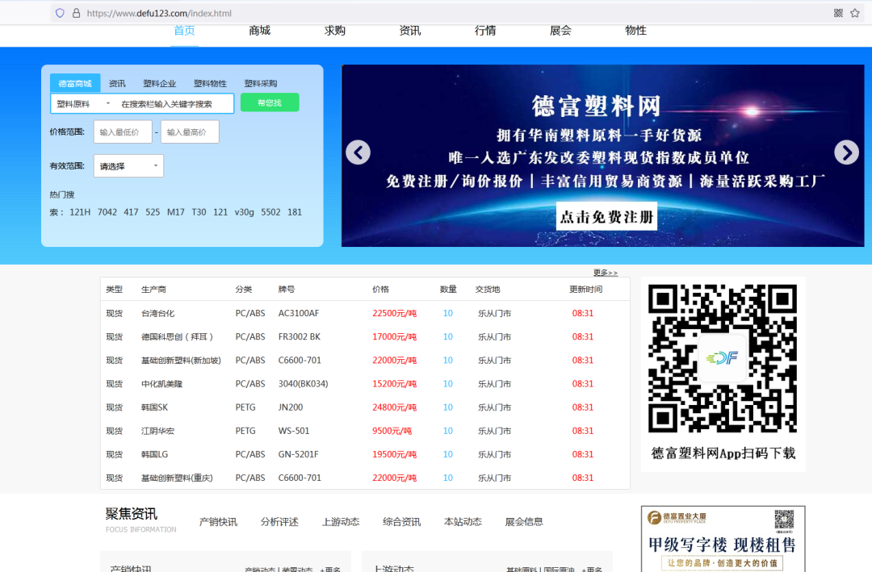This screenshot has width=872, height=572.
Task: Click the 点击免费注册 banner button
Action: click(x=606, y=215)
